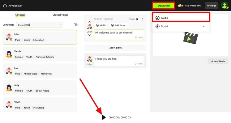Click the 00:00:00 - 00:00:02 block time
Image resolution: width=231 pixels, height=123 pixels.
click(103, 19)
